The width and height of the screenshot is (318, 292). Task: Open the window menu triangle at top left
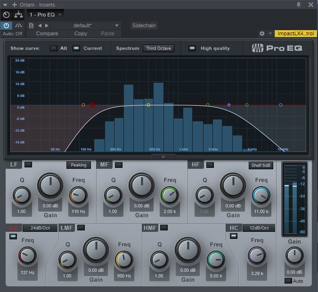pos(5,5)
